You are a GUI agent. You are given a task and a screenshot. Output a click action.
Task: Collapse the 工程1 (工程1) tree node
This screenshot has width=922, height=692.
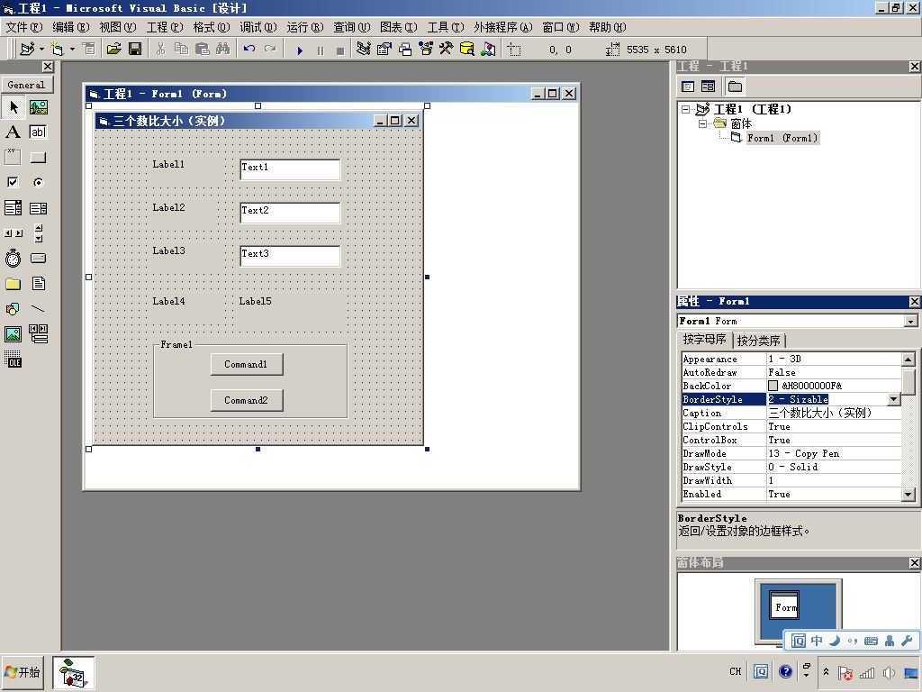click(x=685, y=109)
